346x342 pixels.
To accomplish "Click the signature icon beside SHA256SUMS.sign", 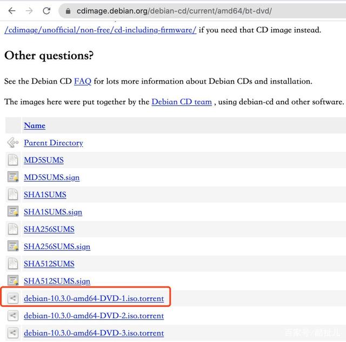I will [13, 246].
